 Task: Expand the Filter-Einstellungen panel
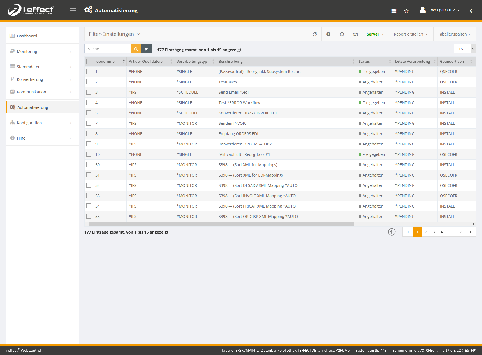pos(114,34)
